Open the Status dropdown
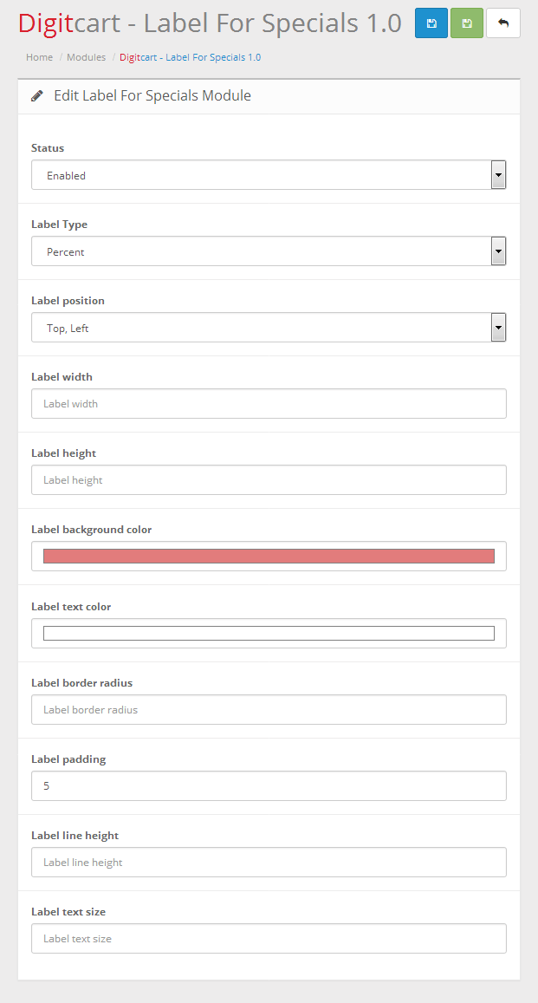The image size is (538, 1003). point(269,175)
